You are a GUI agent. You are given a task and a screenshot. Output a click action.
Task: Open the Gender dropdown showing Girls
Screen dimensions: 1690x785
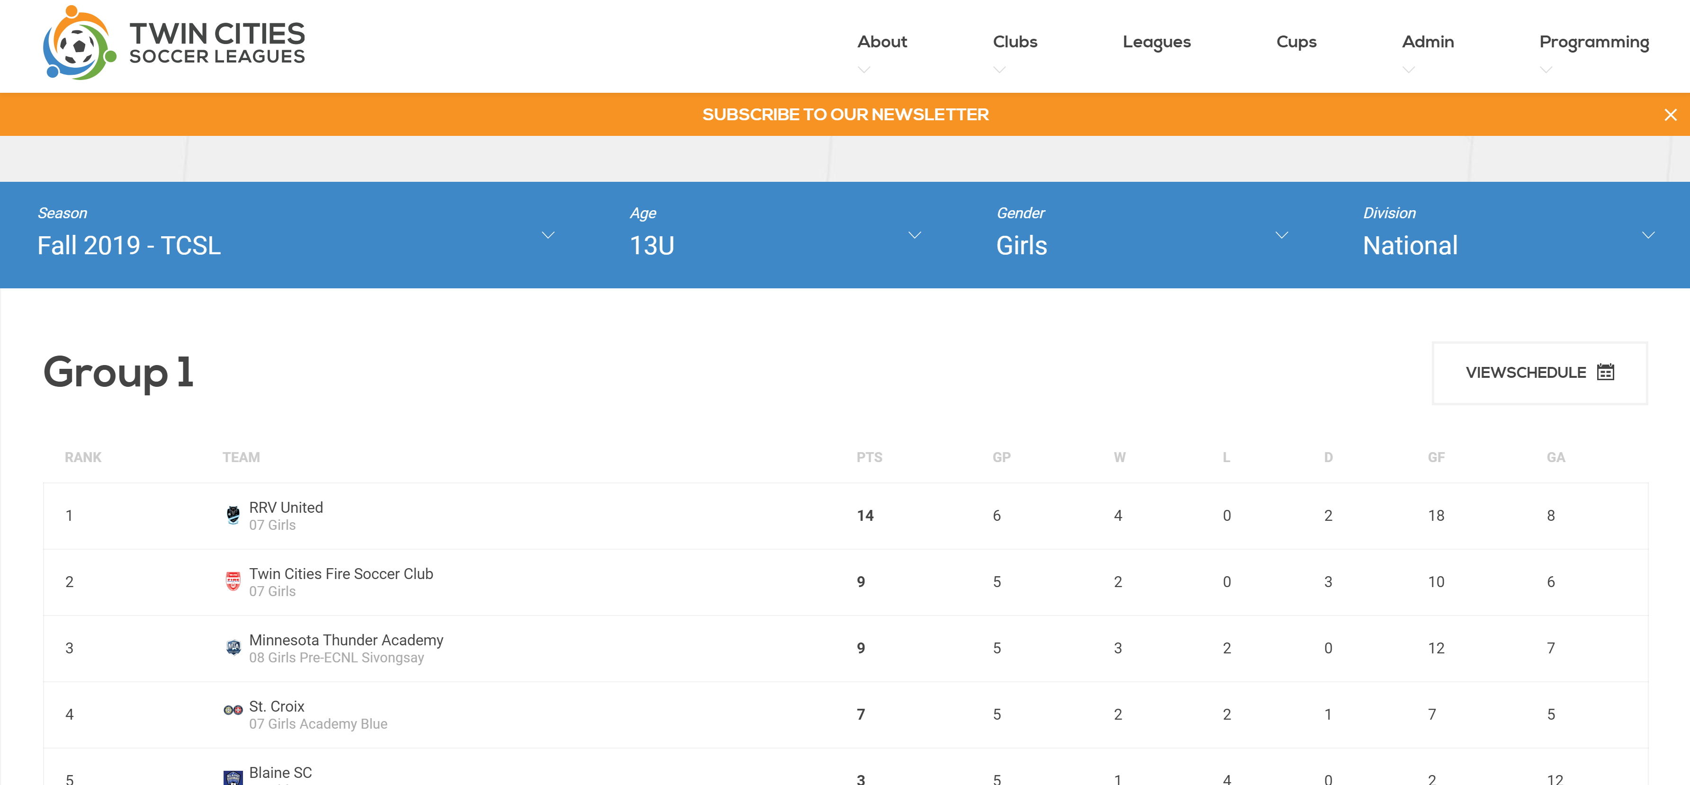click(x=1142, y=235)
